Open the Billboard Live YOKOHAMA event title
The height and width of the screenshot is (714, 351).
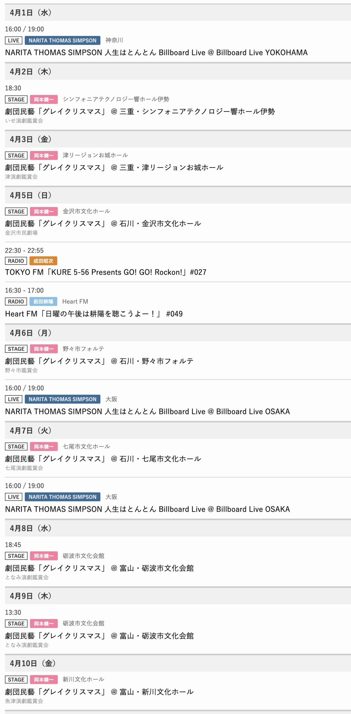156,53
